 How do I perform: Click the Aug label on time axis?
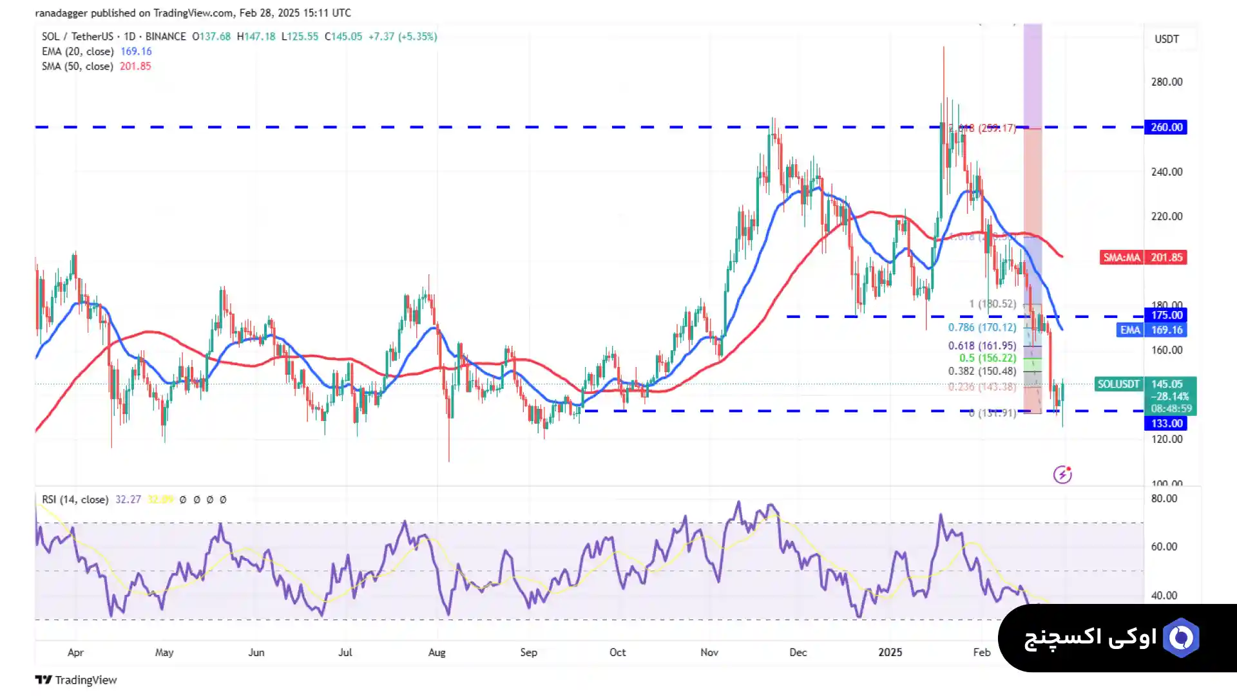pyautogui.click(x=437, y=652)
